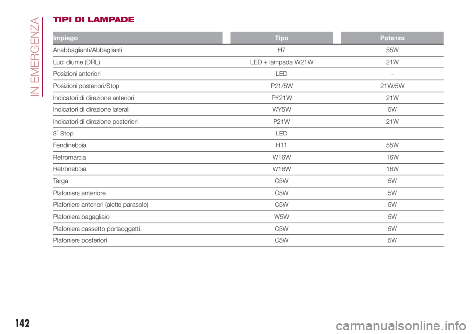Image resolution: width=474 pixels, height=334 pixels.
Task: Click the "Posizioni posteriori/Stop" row label
Action: 86,86
